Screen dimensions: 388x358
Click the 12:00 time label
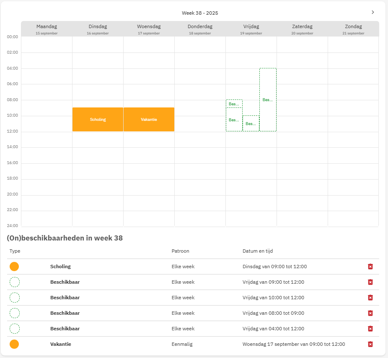click(x=13, y=131)
